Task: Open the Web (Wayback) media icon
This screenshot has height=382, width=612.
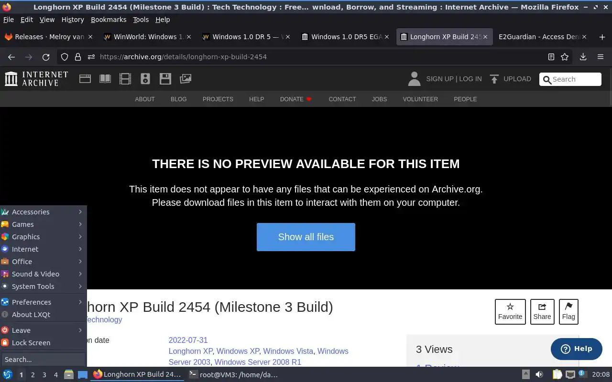Action: [x=85, y=79]
